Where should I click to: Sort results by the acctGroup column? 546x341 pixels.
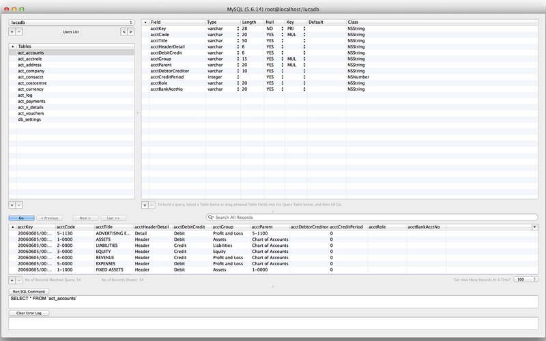point(231,227)
